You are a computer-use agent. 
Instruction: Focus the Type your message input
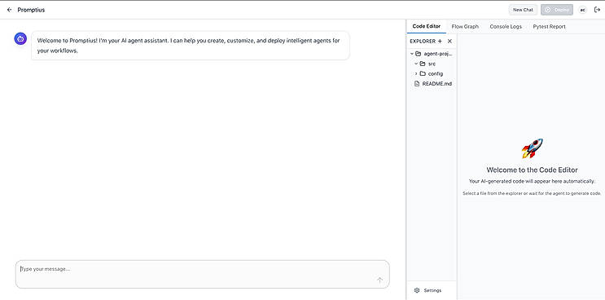click(203, 274)
